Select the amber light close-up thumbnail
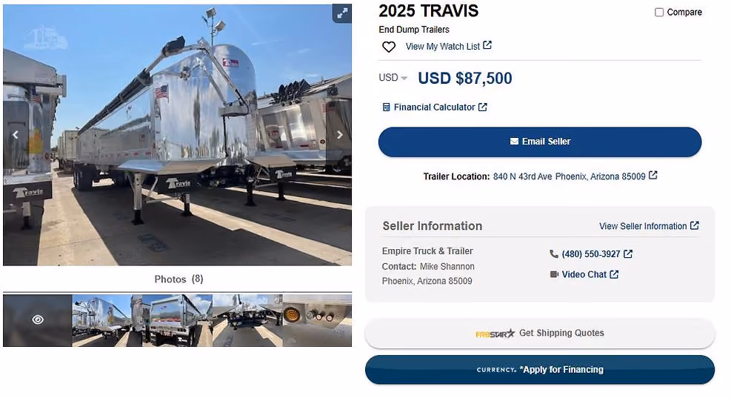 (317, 320)
